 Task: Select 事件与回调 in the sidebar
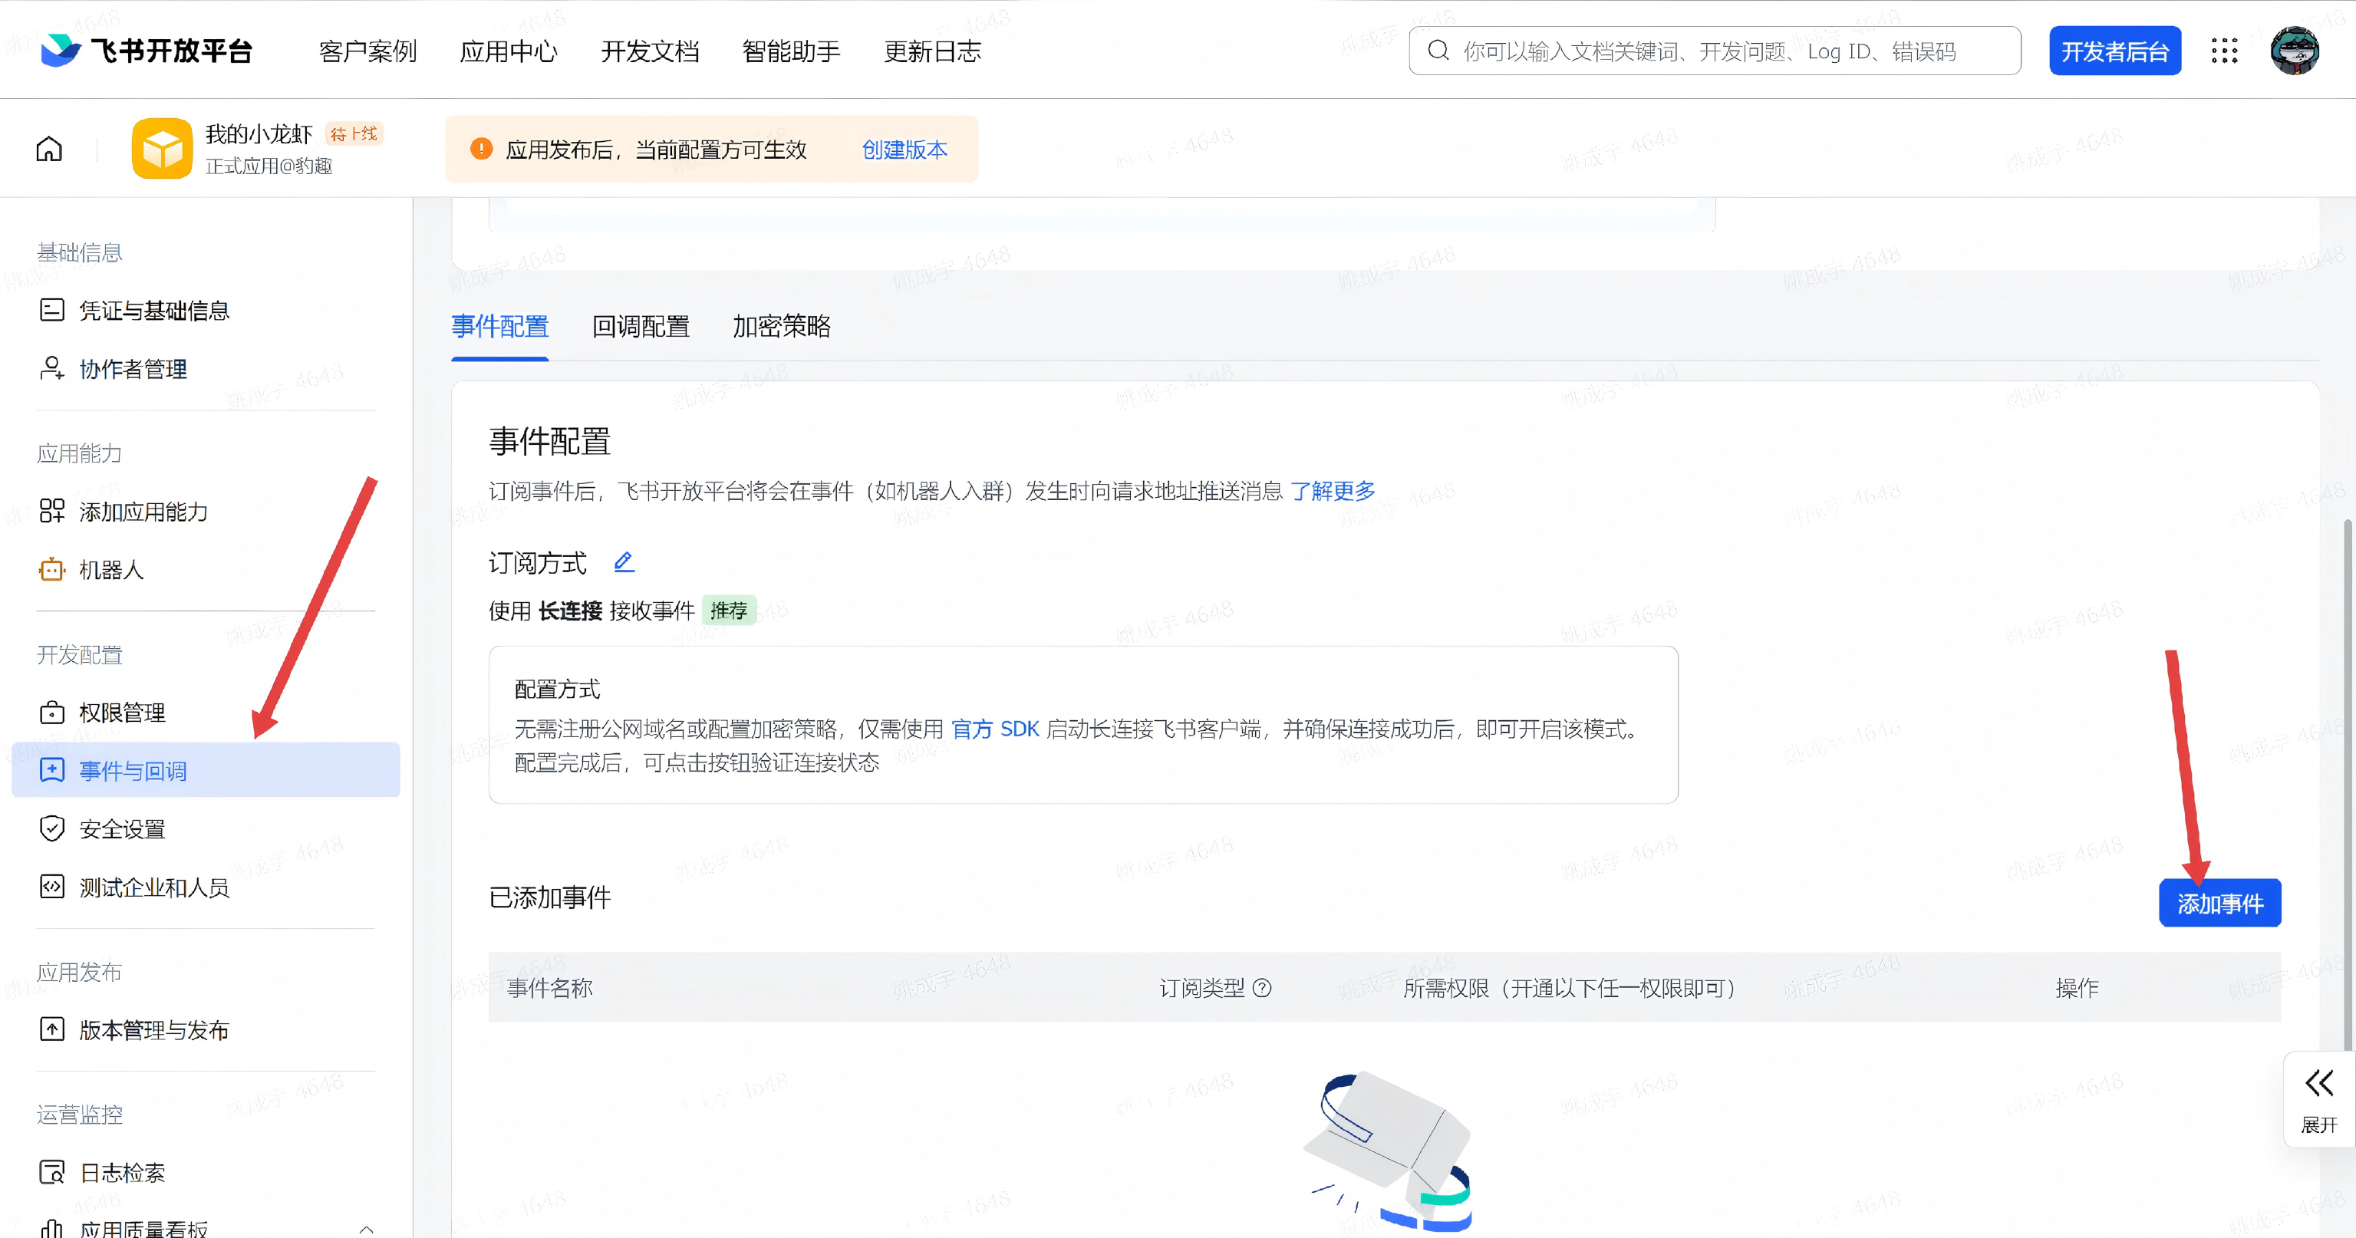(x=206, y=770)
